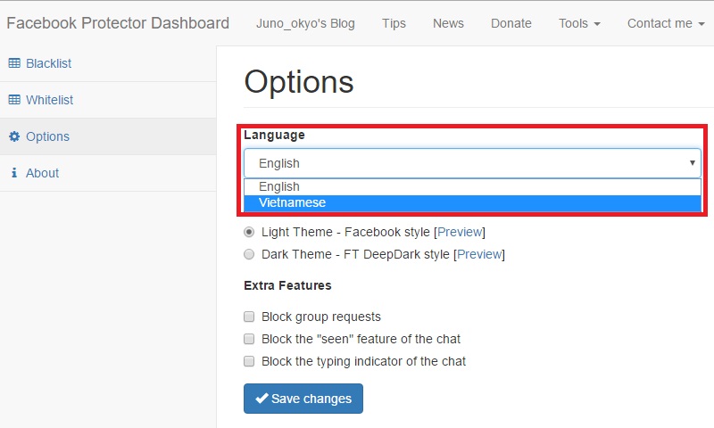Check Block the typing indicator option

click(x=249, y=361)
